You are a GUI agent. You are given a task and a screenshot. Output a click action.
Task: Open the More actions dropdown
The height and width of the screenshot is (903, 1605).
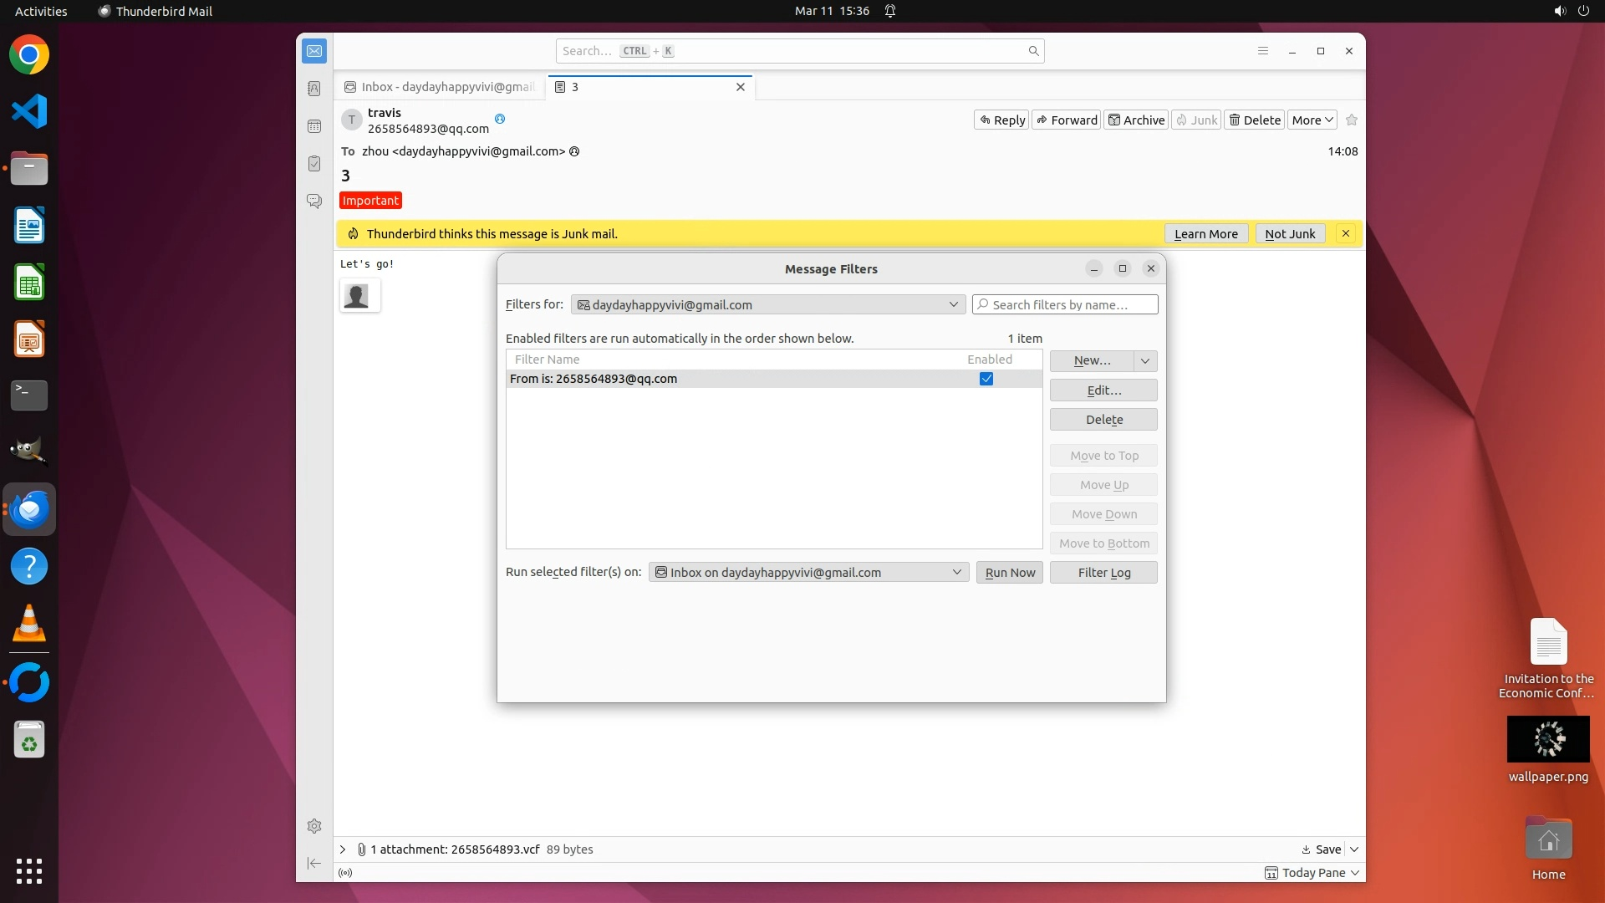pyautogui.click(x=1312, y=120)
